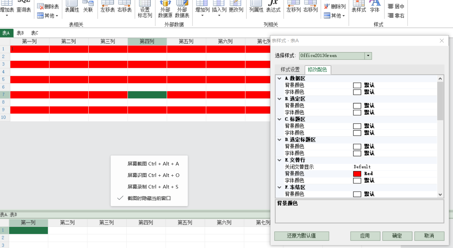
Task: Click the 设置标志列 icon
Action: (x=145, y=9)
